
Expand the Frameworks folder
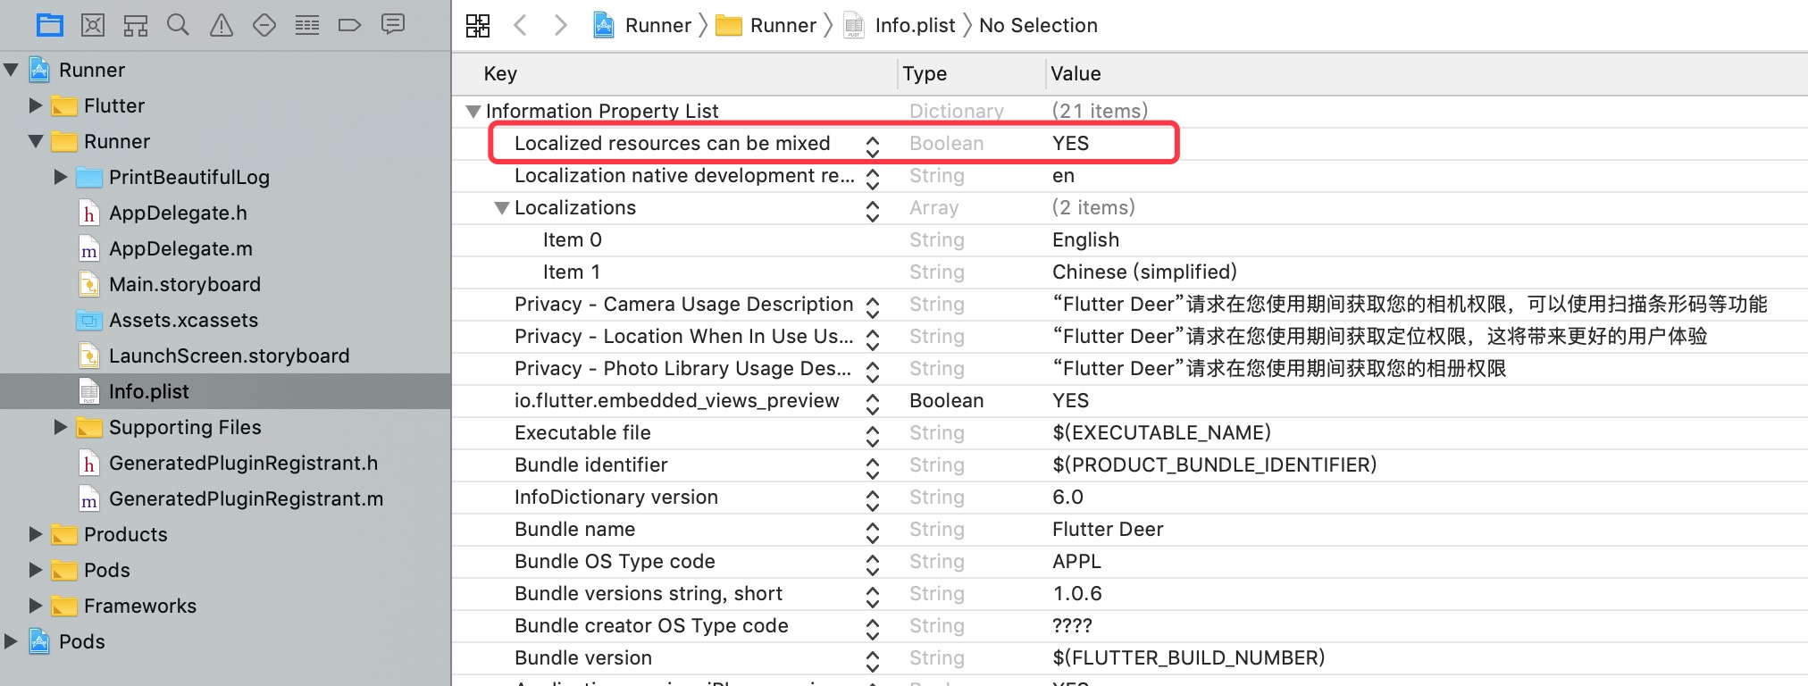click(x=36, y=606)
